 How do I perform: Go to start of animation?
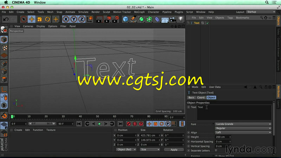[79, 124]
